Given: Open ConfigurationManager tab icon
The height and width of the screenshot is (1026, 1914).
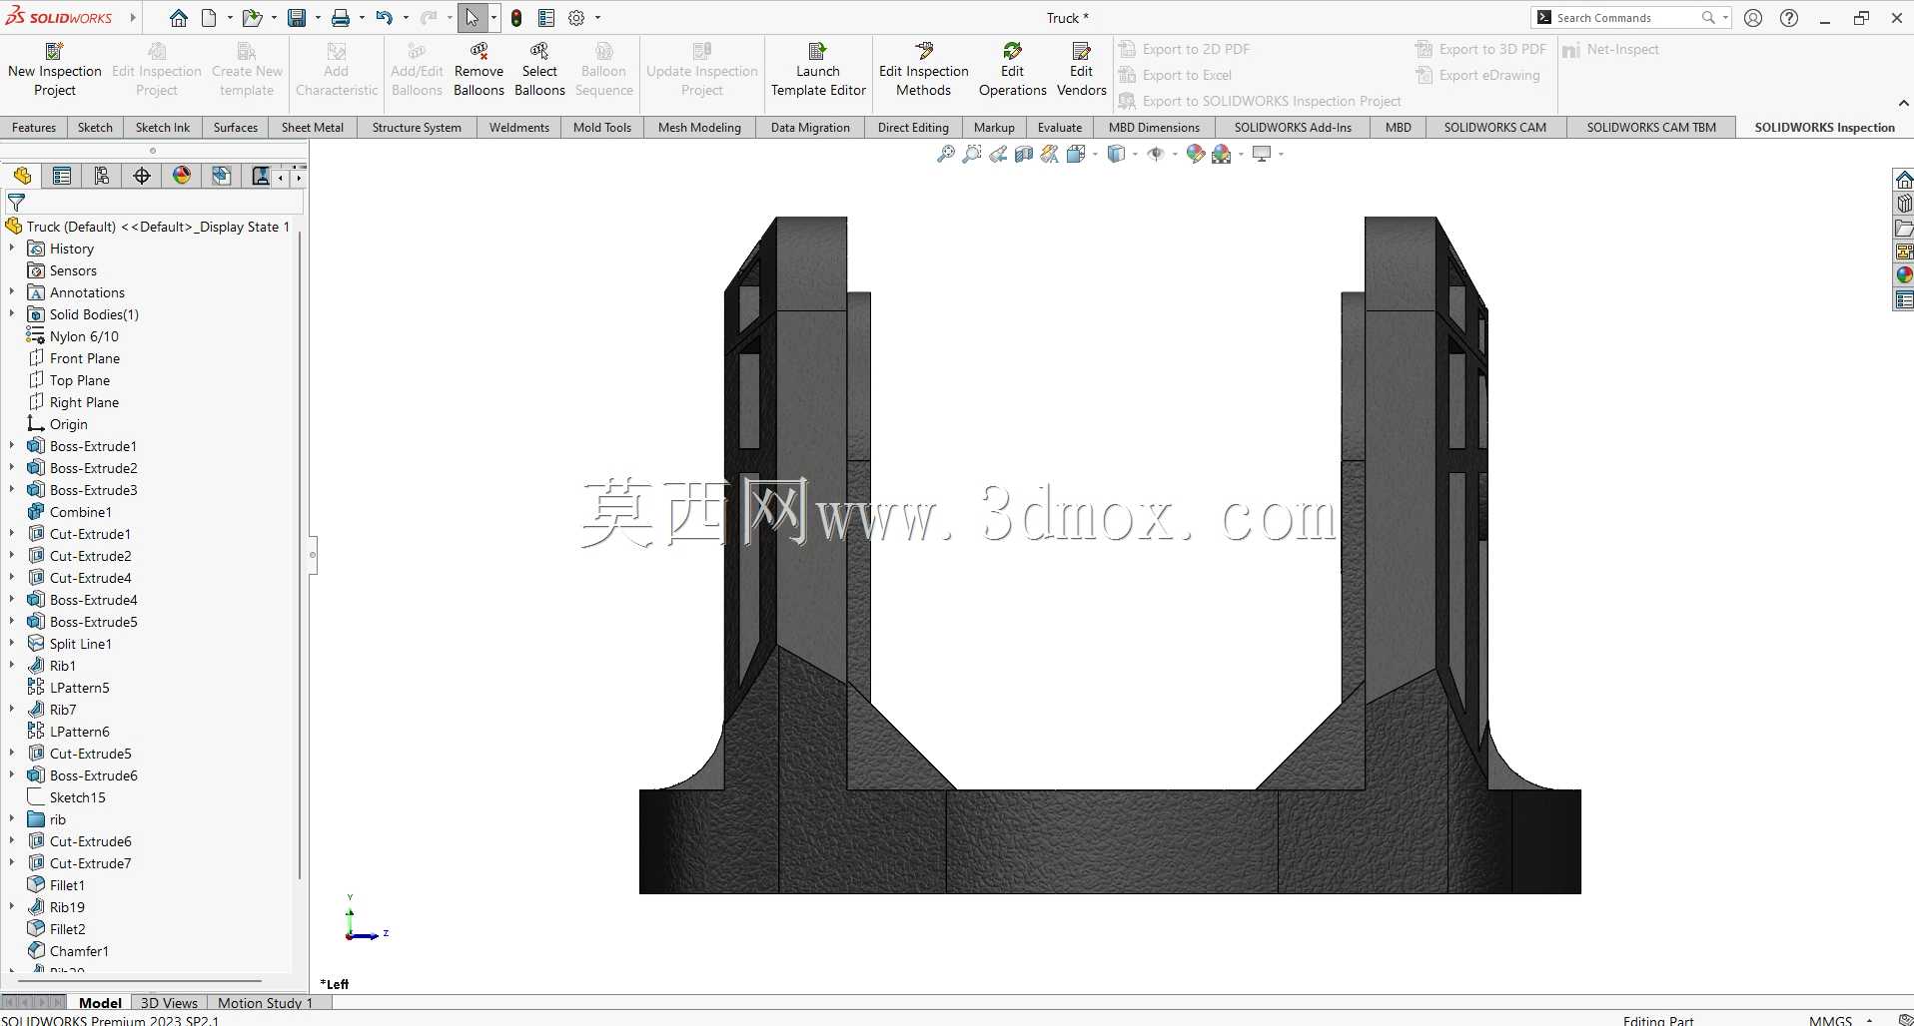Looking at the screenshot, I should [x=102, y=176].
